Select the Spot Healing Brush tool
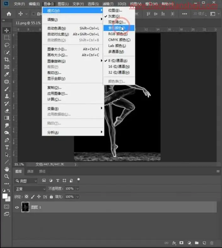 (7, 82)
